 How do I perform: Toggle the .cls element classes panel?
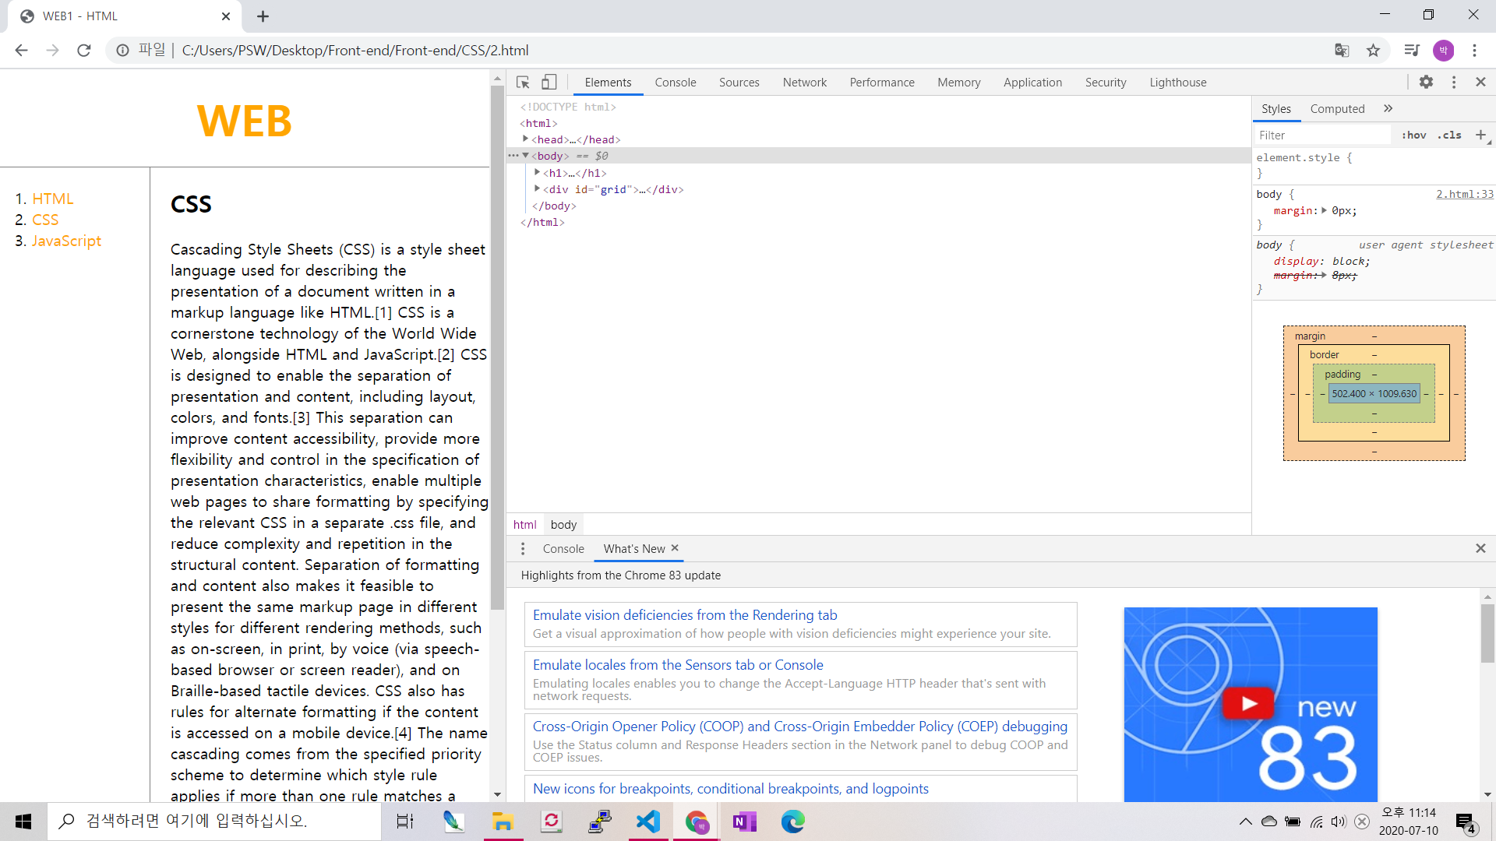[1449, 135]
